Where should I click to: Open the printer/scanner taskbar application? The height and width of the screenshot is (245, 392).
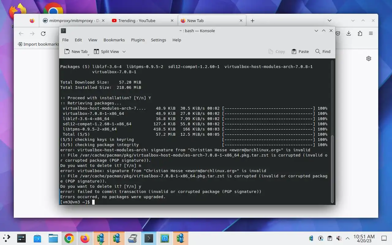tap(133, 238)
